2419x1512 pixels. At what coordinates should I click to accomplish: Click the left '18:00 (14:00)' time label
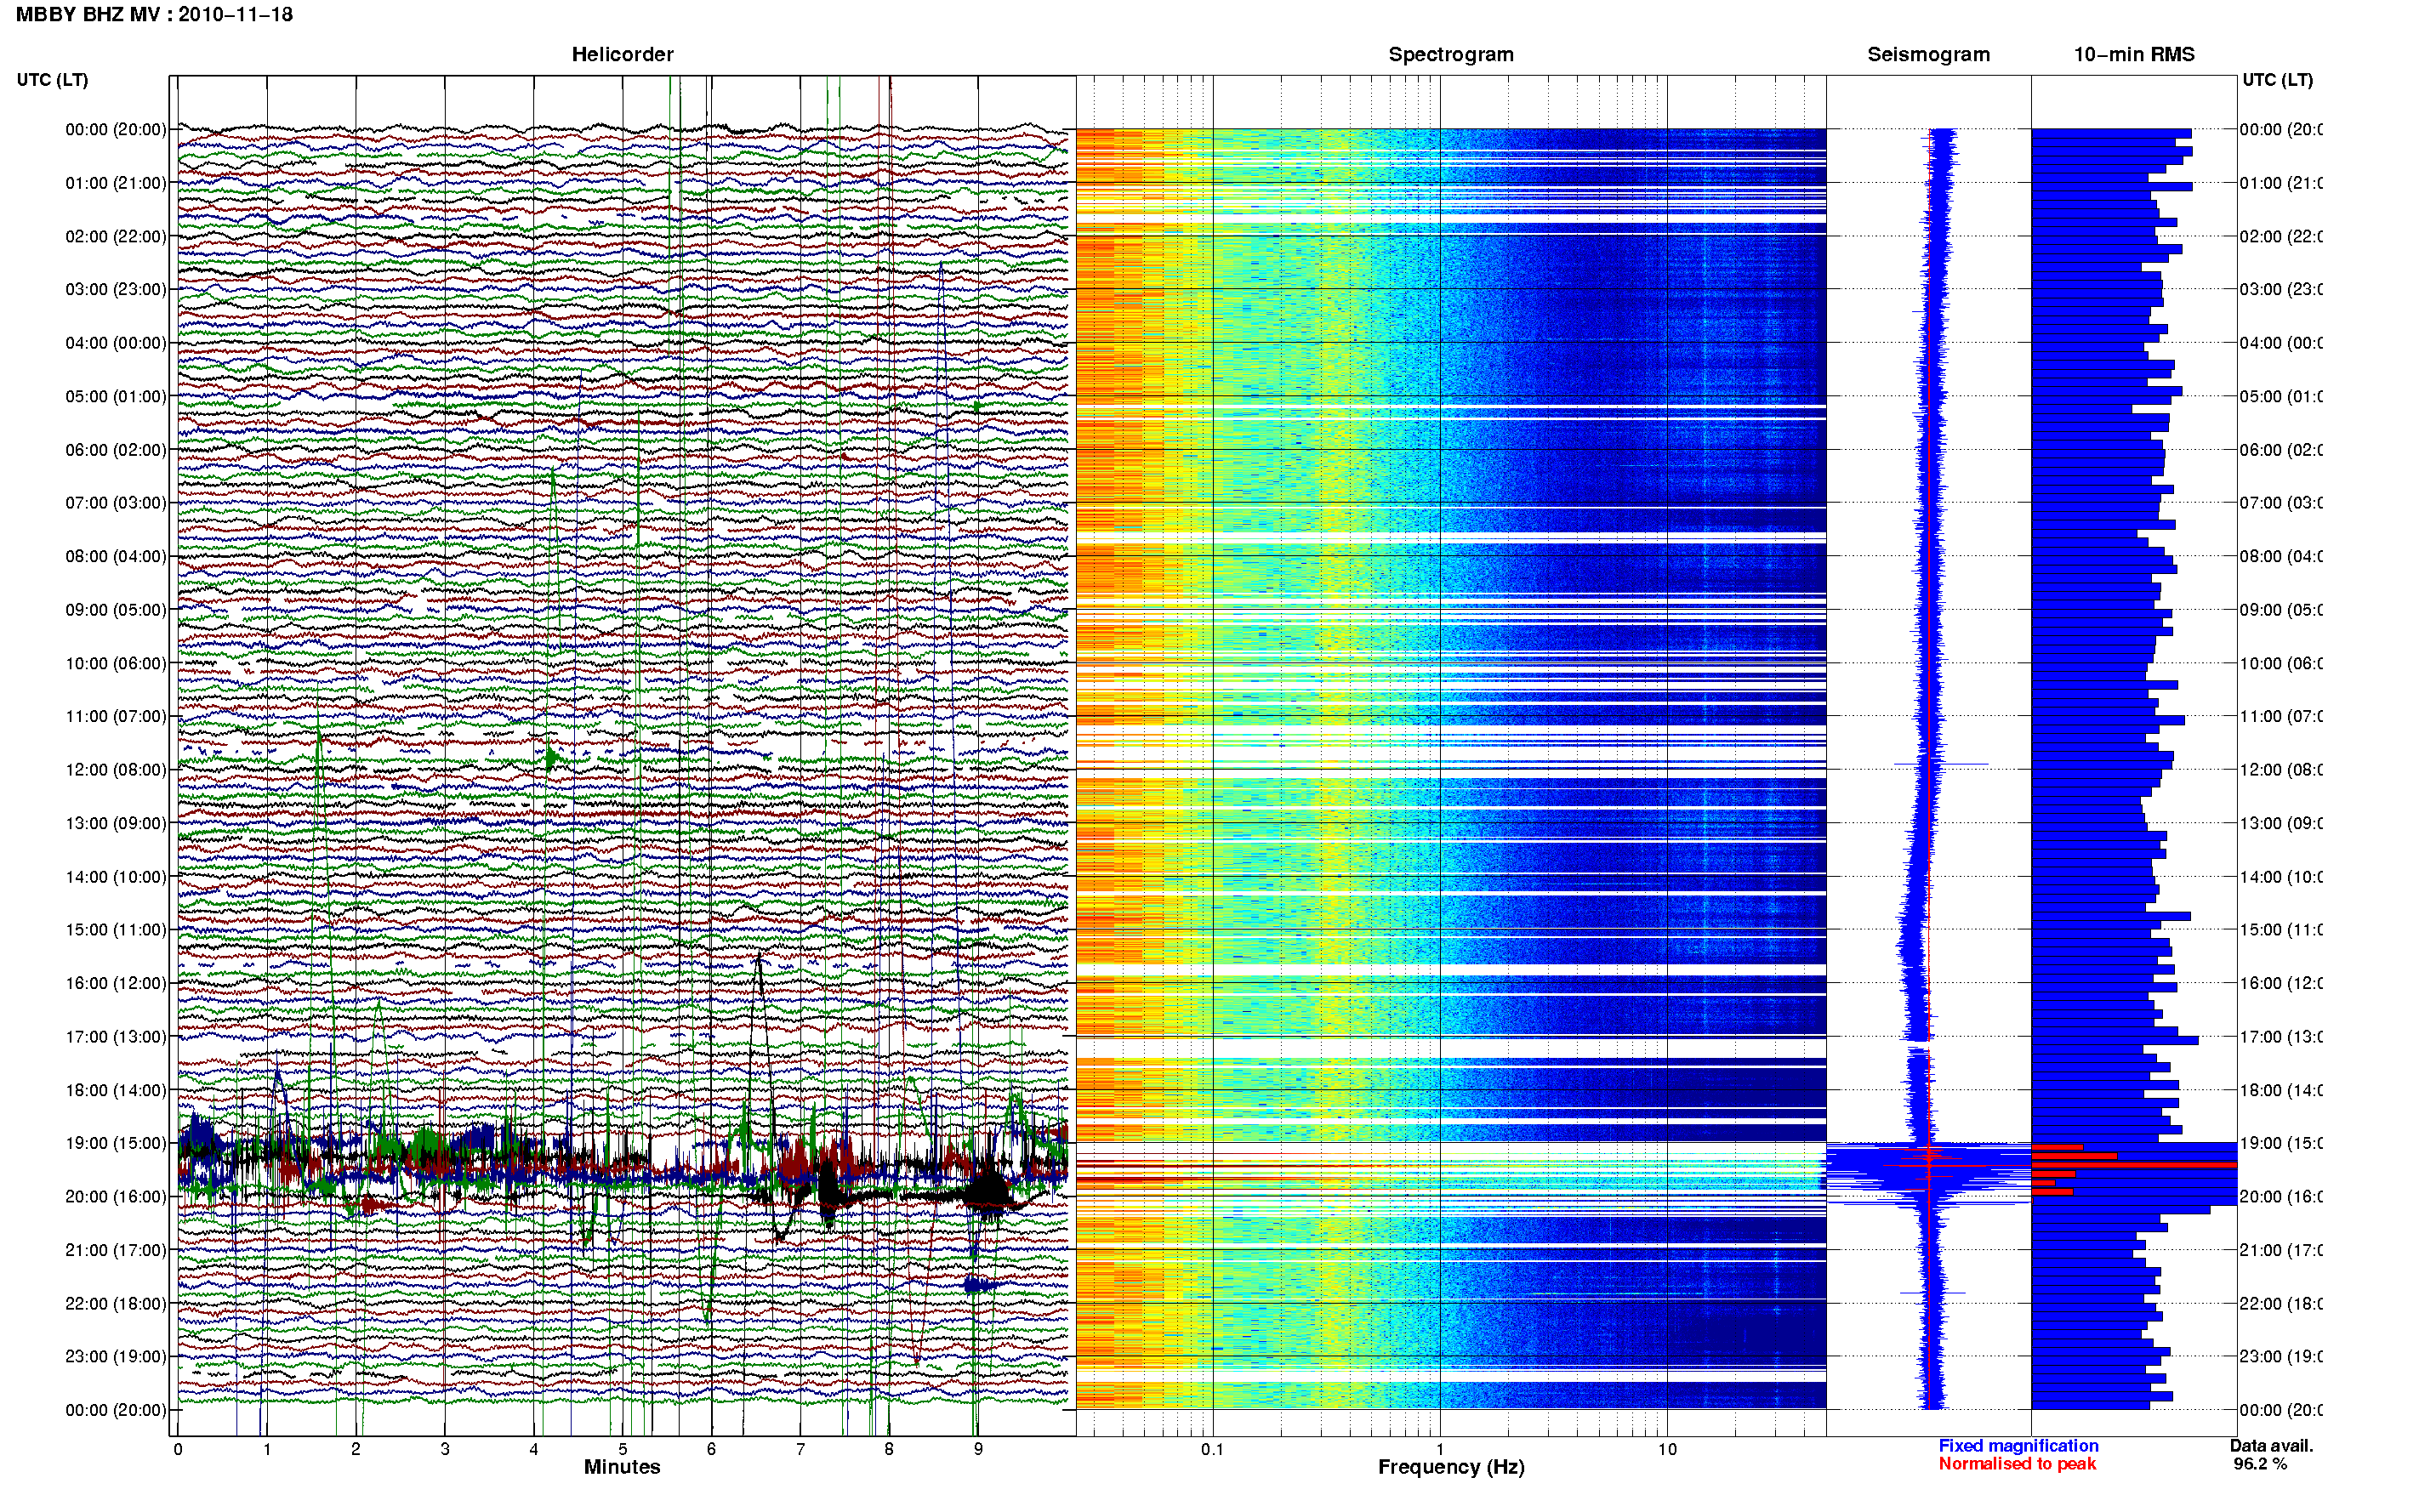coord(116,1091)
